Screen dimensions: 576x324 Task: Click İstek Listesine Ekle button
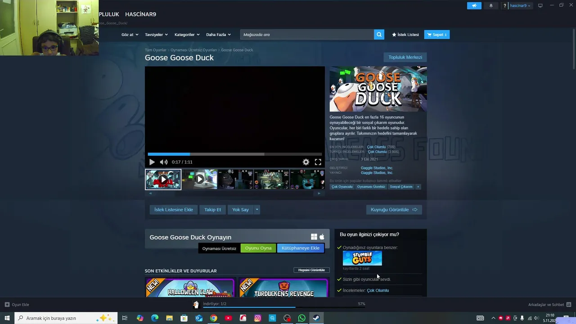click(174, 210)
